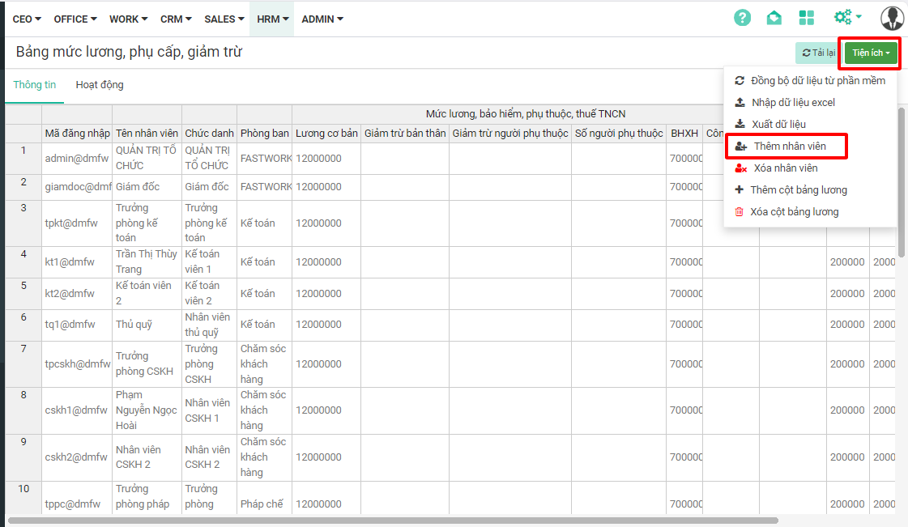Click the Lương cơ bản cell for admin@dmfw
Screen dimensions: 908x527
point(326,158)
